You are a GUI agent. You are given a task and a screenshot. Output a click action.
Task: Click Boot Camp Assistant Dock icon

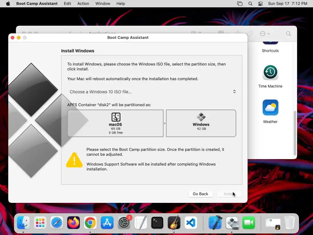(x=232, y=222)
